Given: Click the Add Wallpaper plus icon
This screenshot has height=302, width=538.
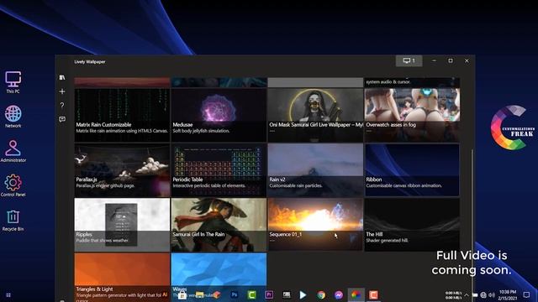Looking at the screenshot, I should [62, 91].
